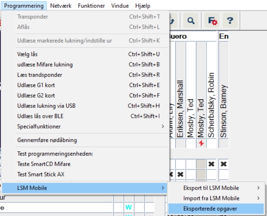Open the filter settings icon with gear
Screen dimensions: 267x216
212,21
